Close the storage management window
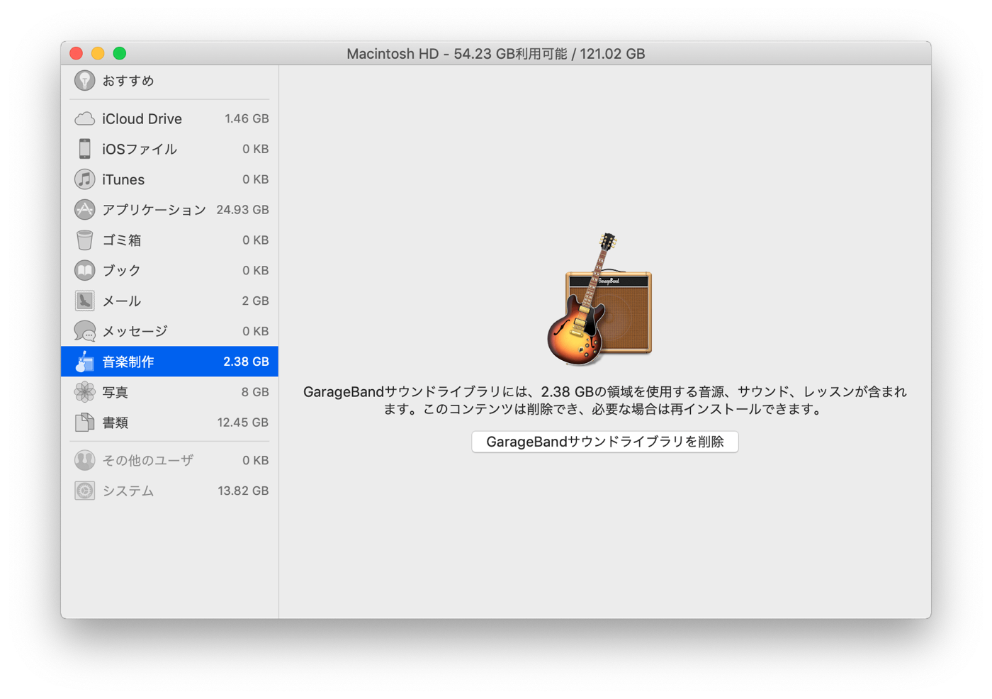Viewport: 992px width, 699px height. tap(77, 53)
